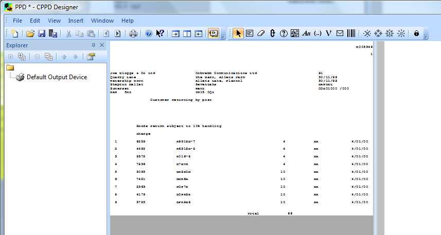This screenshot has height=235, width=441.
Task: Create a new document with the New icon
Action: pyautogui.click(x=14, y=33)
